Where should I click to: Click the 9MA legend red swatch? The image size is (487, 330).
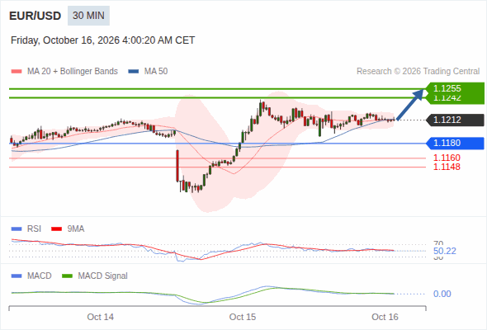(x=56, y=229)
